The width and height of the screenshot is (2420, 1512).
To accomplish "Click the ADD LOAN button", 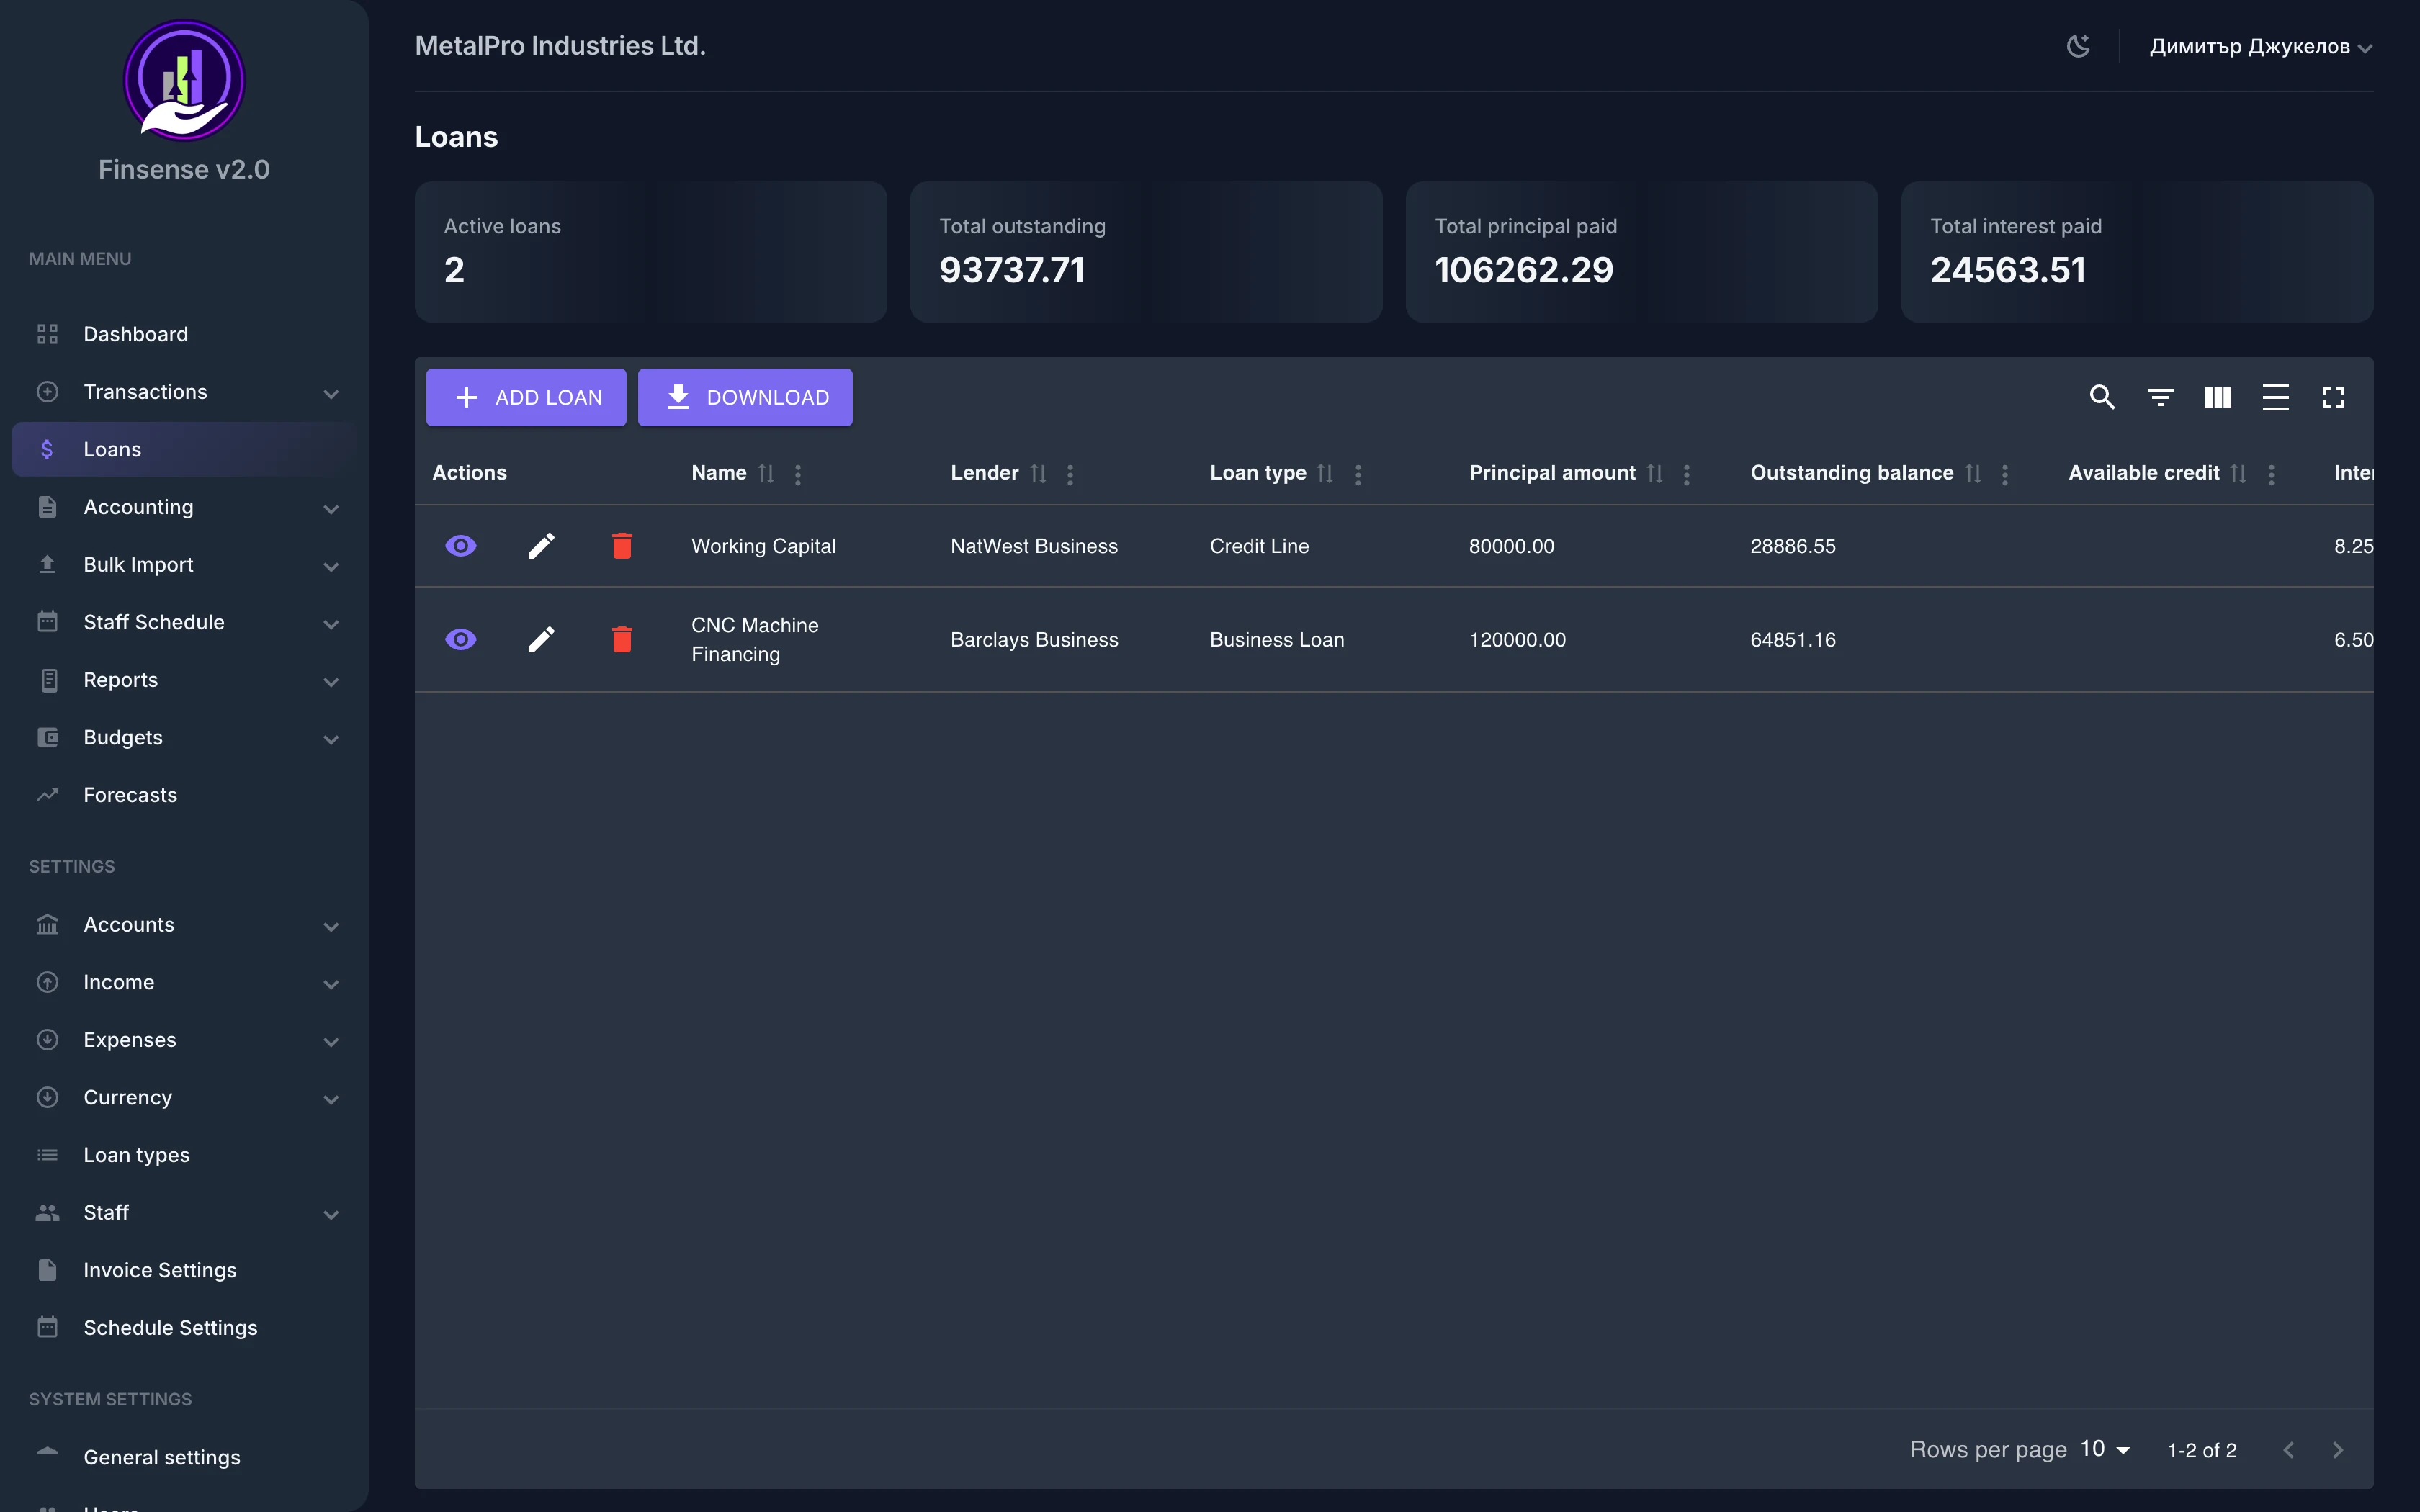I will tap(526, 397).
